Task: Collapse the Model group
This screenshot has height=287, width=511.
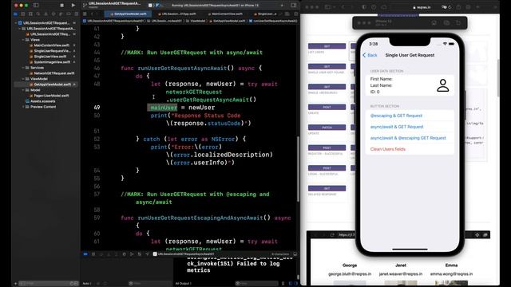Action: 23,90
